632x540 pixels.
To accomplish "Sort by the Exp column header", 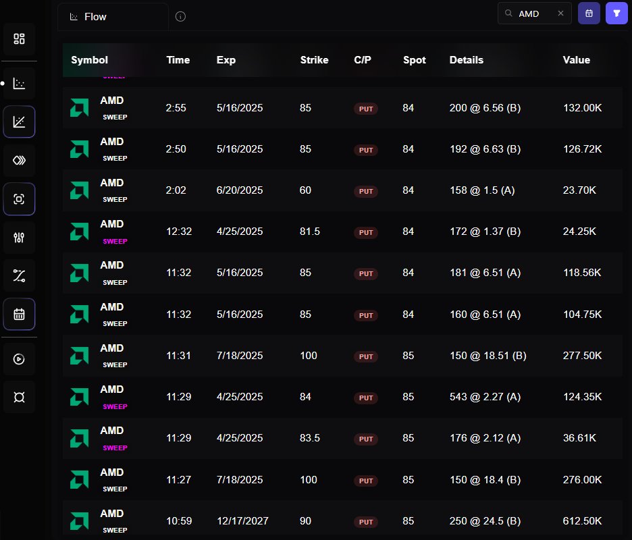I will (226, 60).
